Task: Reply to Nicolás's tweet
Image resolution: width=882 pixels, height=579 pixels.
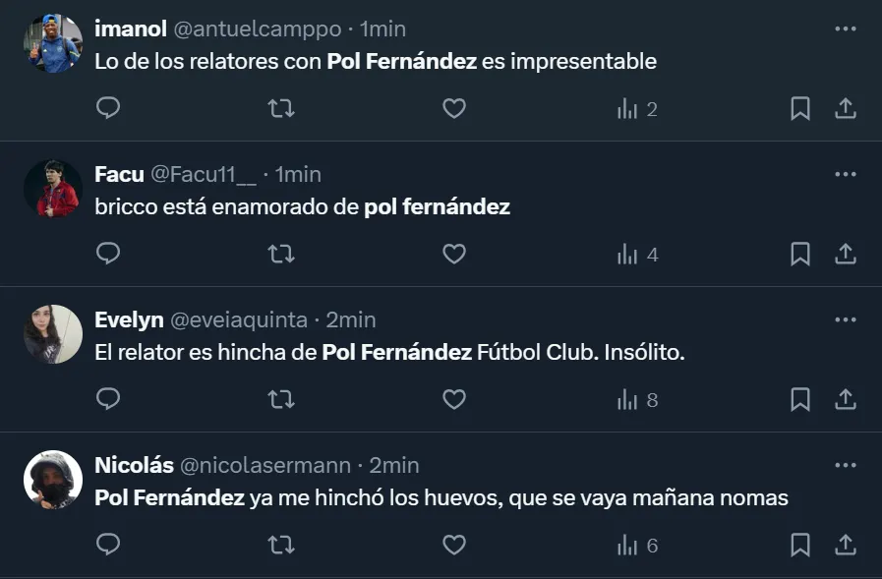Action: [108, 544]
